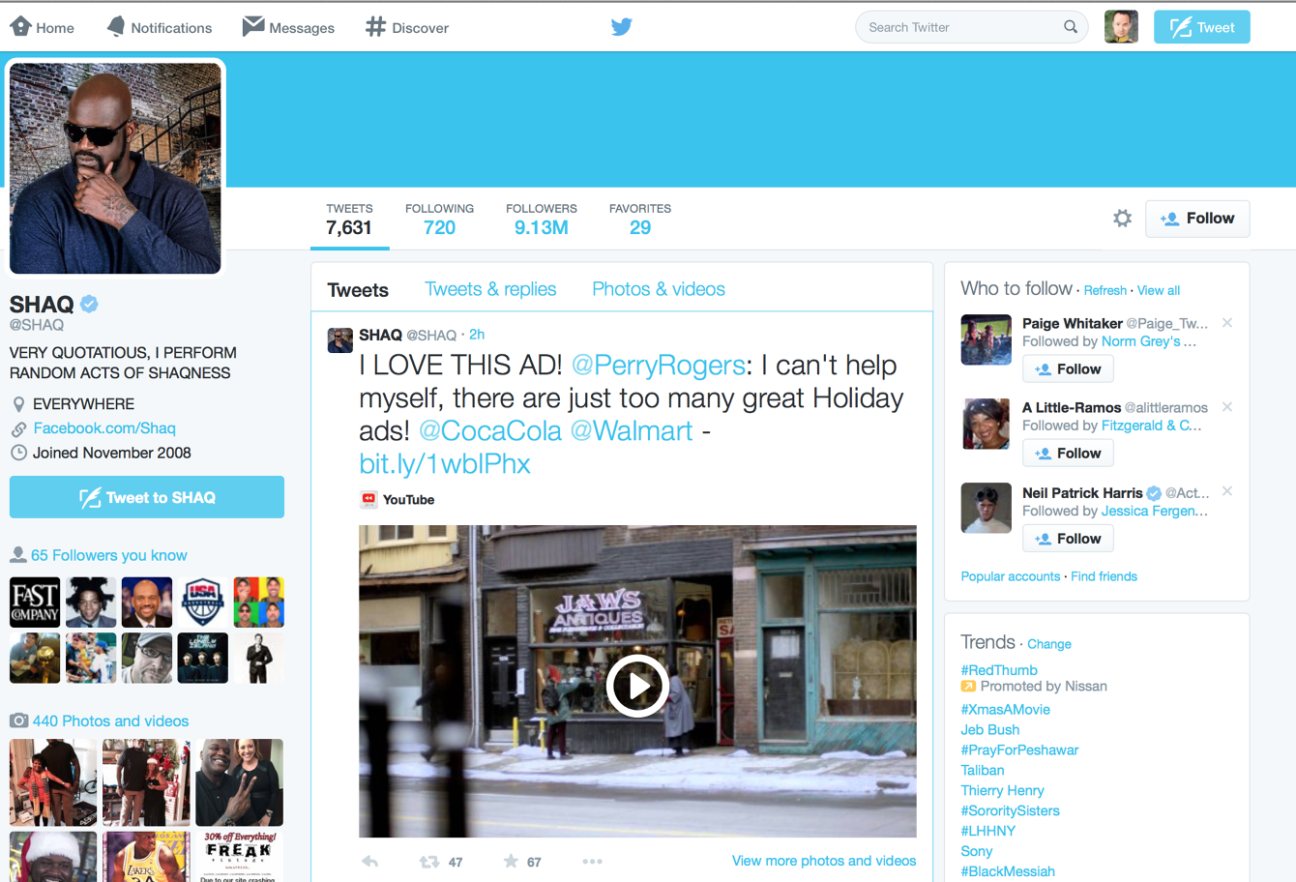Click the YouTube source icon

pyautogui.click(x=368, y=499)
